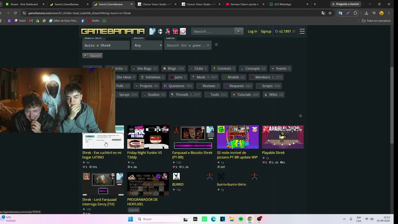Viewport: 398px width, 224px height.
Task: Open File Explorer from the taskbar
Action: click(x=232, y=219)
